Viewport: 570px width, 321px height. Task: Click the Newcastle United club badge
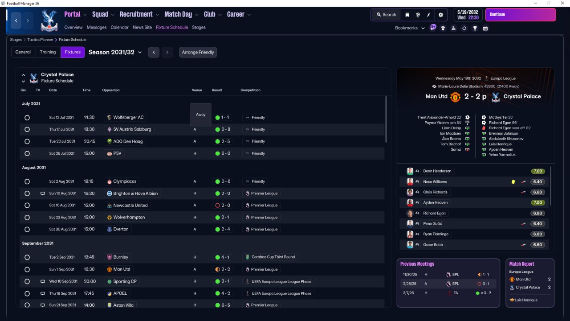point(109,206)
